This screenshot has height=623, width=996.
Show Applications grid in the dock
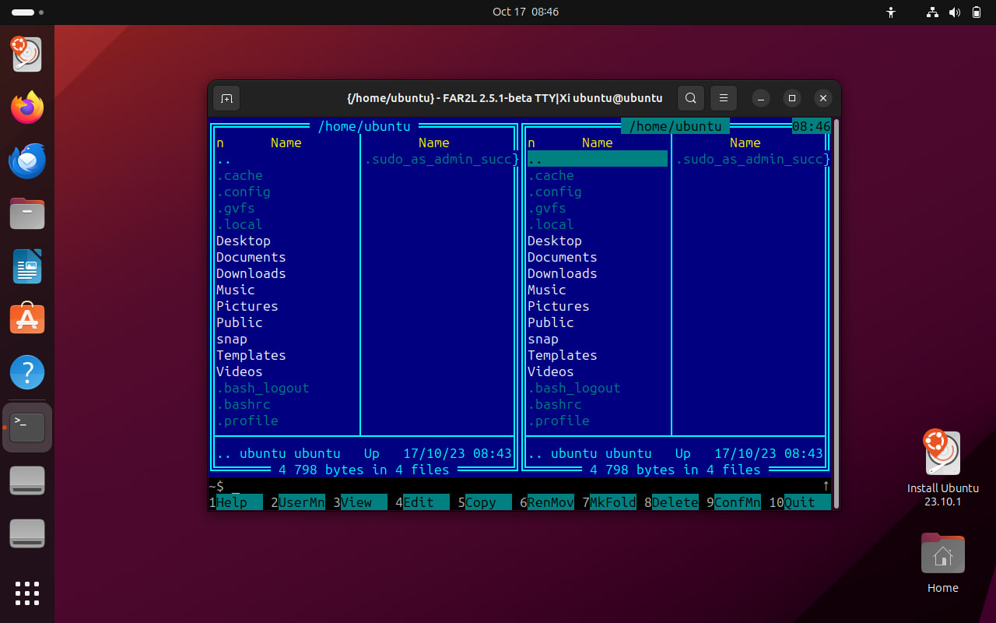[x=27, y=593]
